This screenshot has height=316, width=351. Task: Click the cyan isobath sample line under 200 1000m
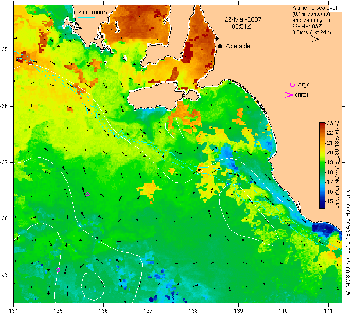[x=86, y=17]
